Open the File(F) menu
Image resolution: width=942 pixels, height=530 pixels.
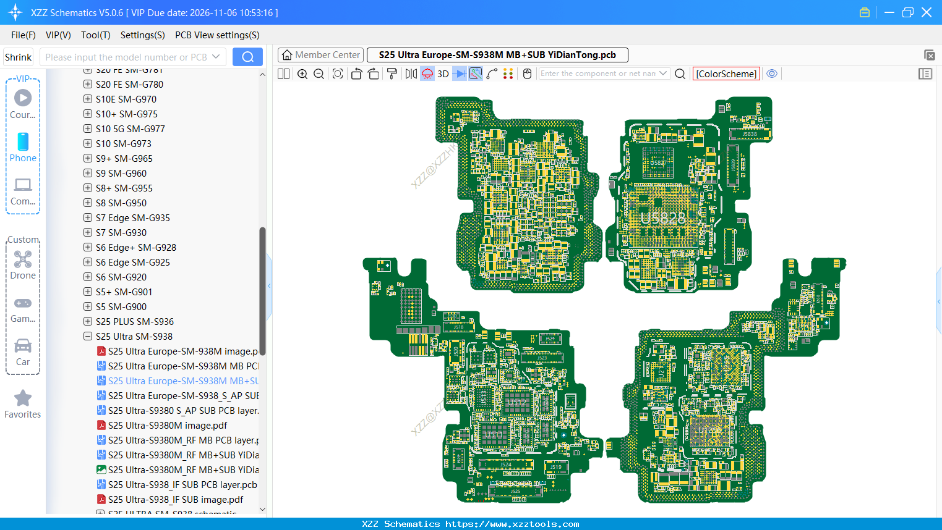pos(24,35)
